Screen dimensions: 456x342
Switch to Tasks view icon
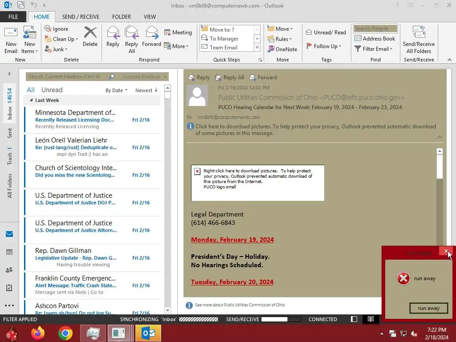pyautogui.click(x=9, y=288)
